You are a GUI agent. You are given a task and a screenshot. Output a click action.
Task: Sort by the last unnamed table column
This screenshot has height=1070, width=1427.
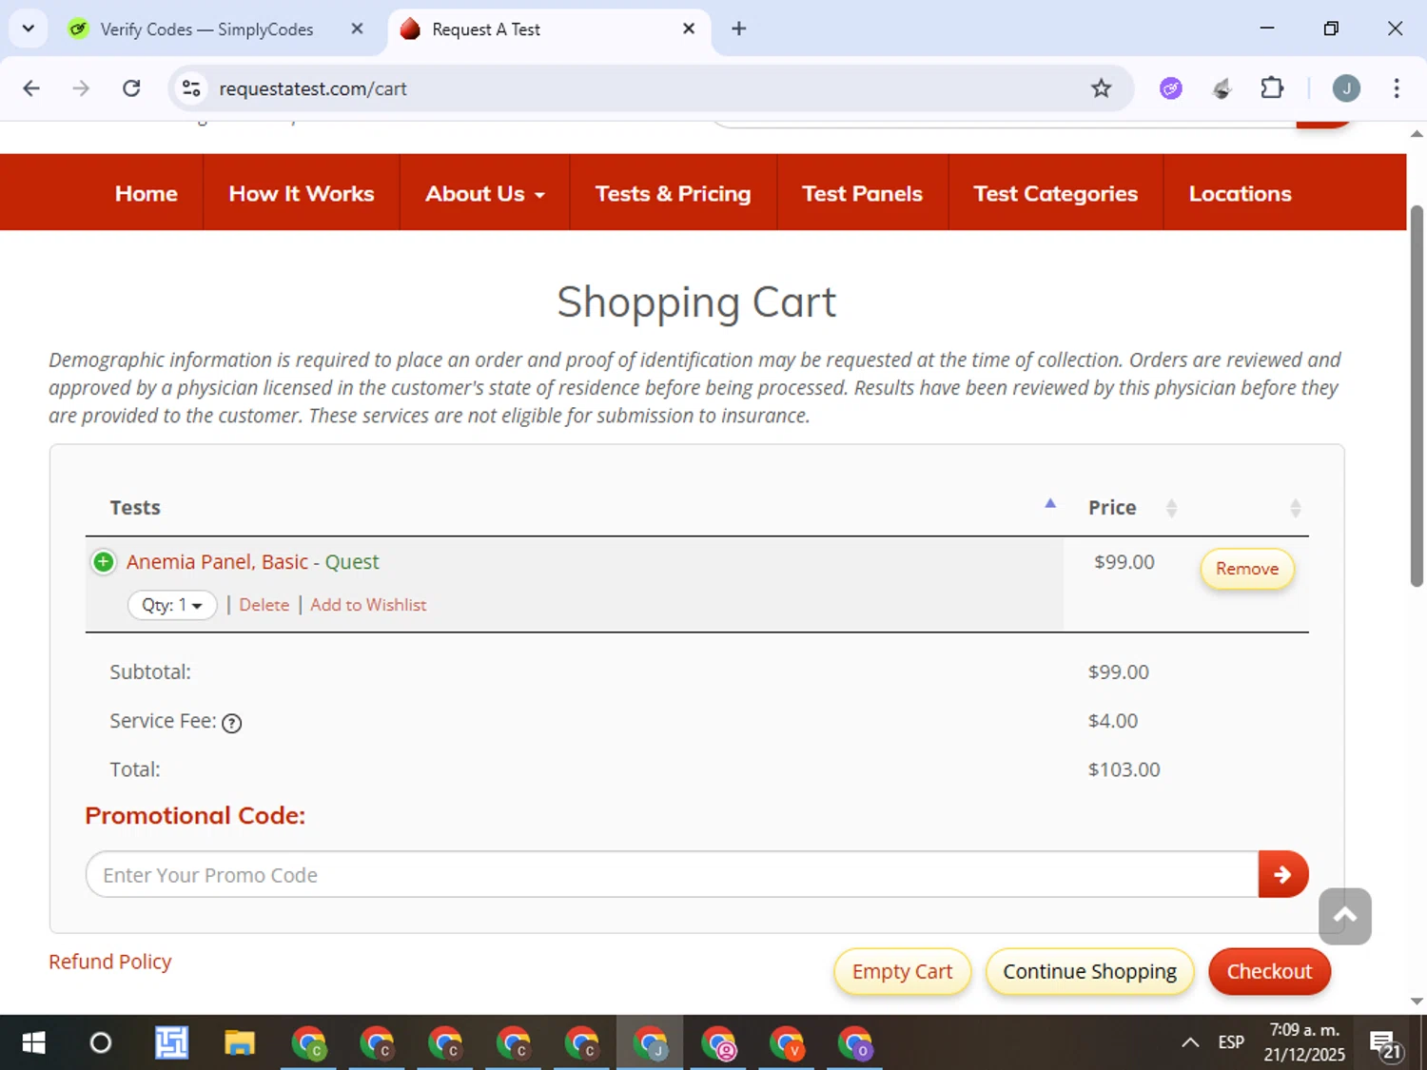coord(1295,508)
